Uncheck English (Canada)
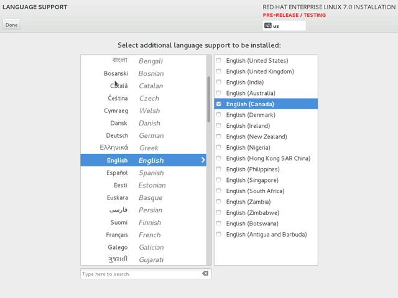 pyautogui.click(x=218, y=104)
